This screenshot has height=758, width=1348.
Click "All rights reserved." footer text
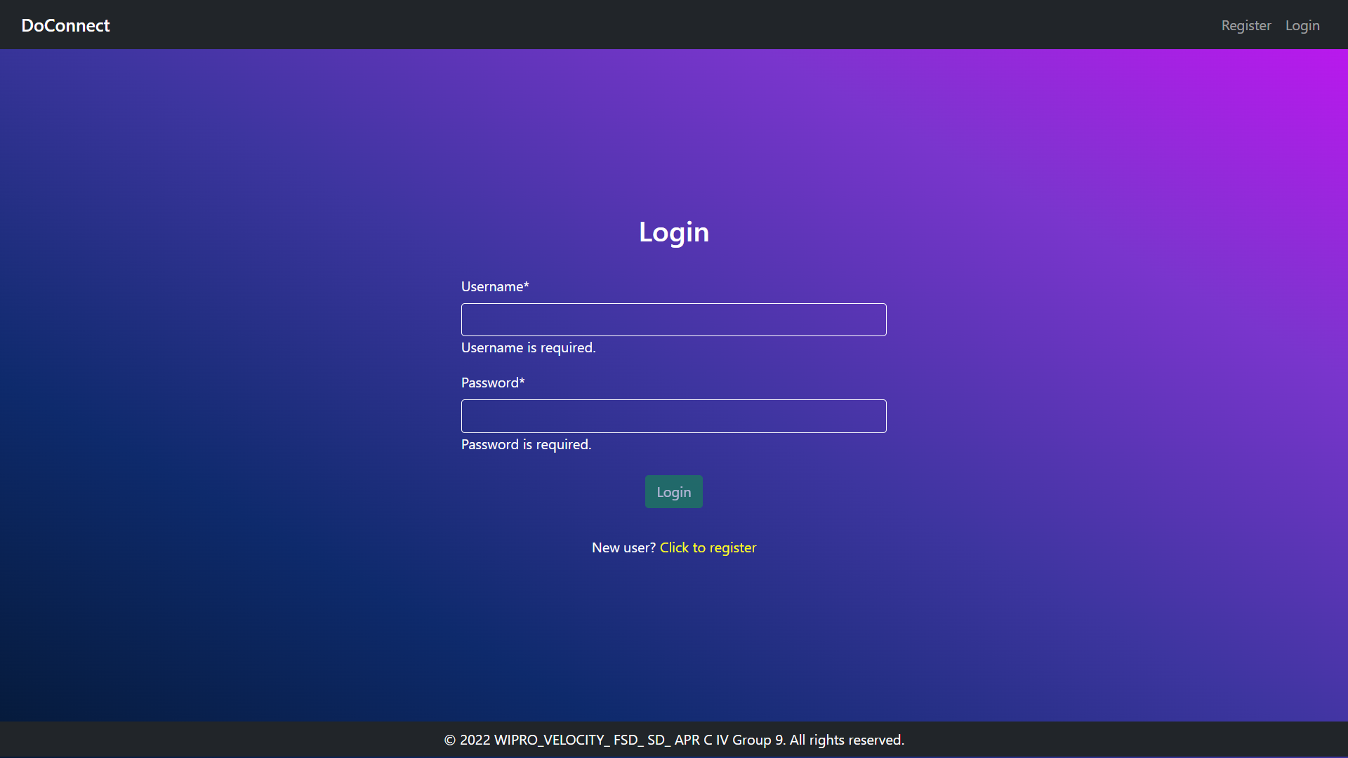tap(847, 740)
